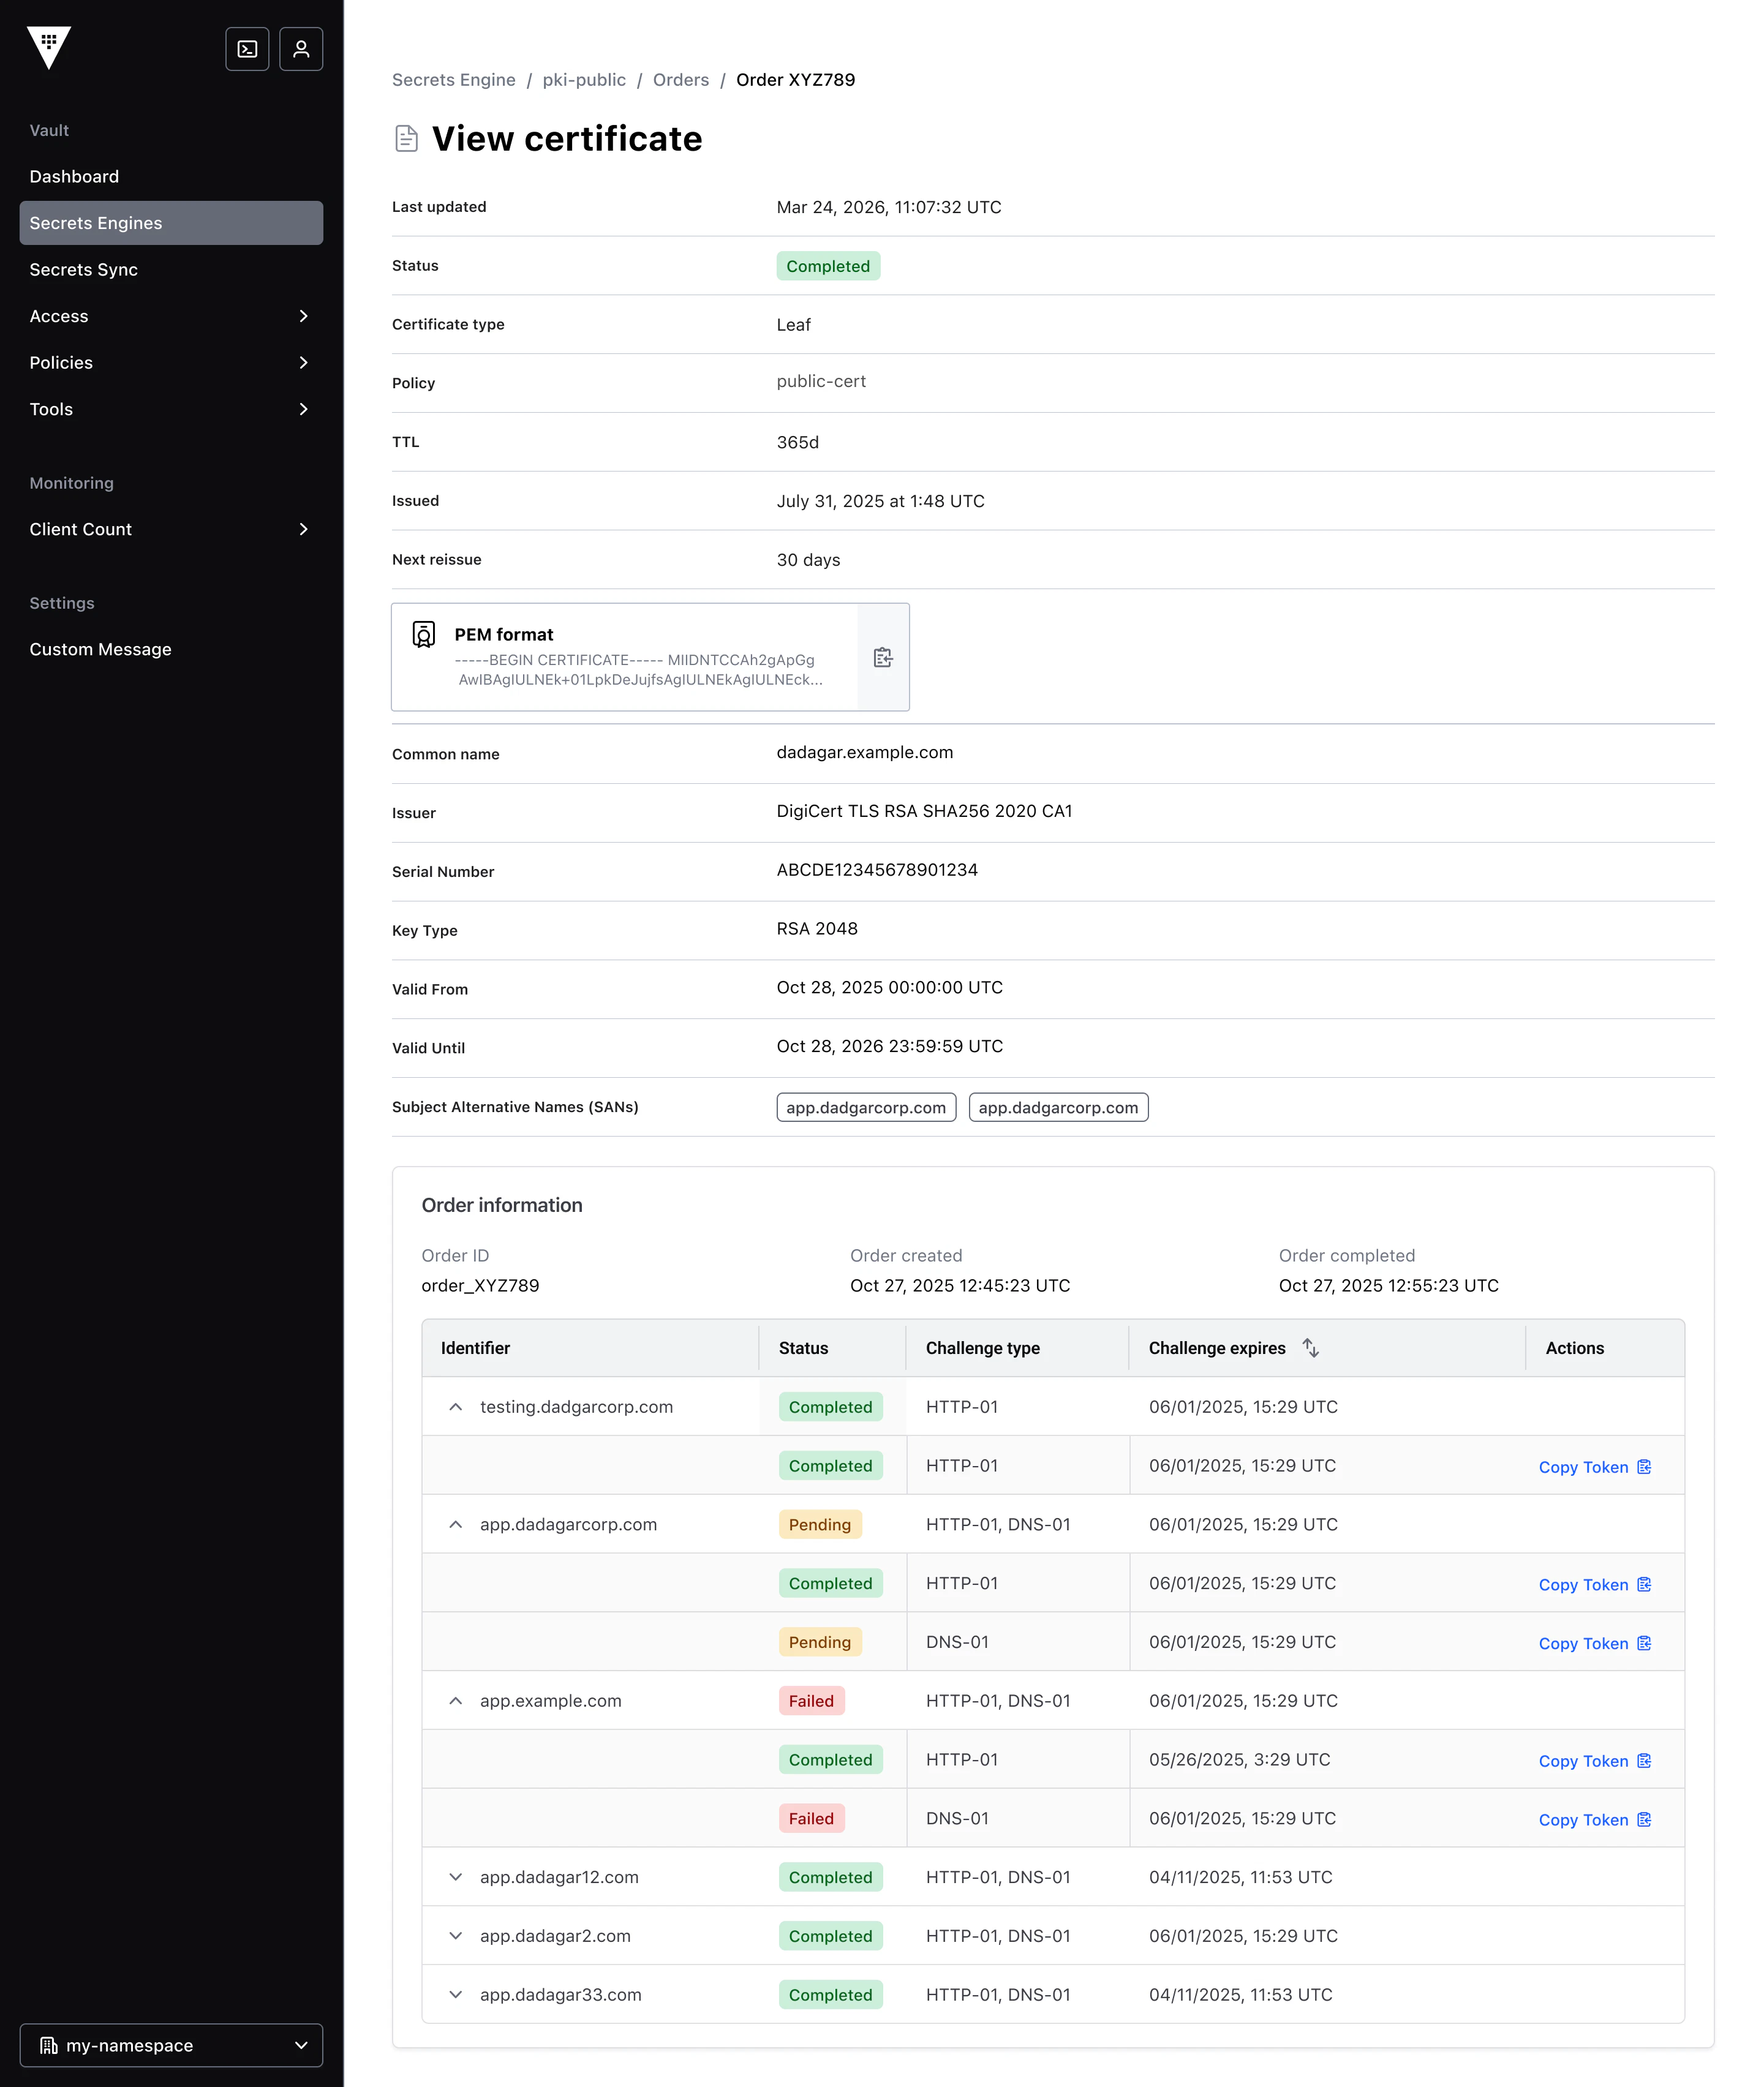Copy Token for 05/26/2025 HTTP-01 challenge
1764x2087 pixels.
pos(1595,1761)
